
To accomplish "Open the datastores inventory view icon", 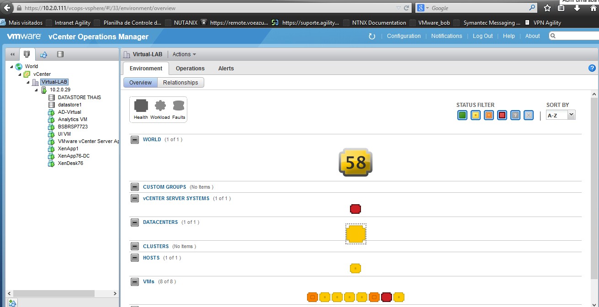I will point(60,54).
